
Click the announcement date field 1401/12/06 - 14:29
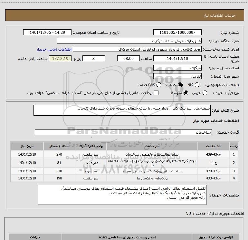coord(47,32)
